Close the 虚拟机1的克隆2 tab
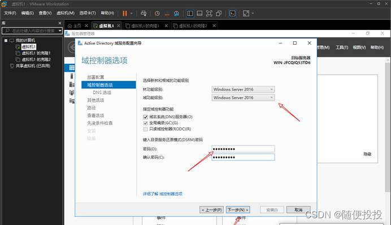This screenshot has height=225, width=391. pos(214,25)
